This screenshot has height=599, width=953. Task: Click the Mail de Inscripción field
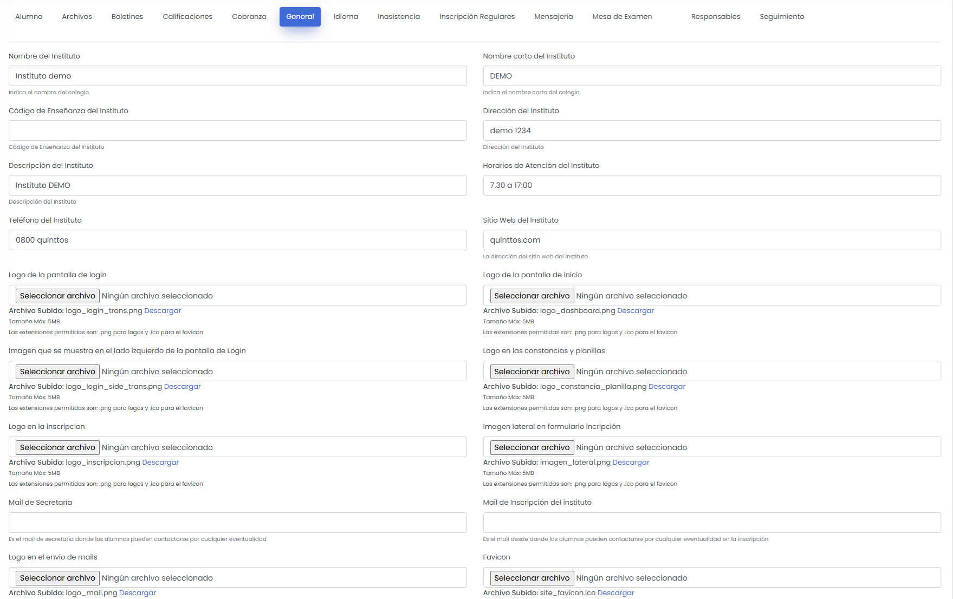tap(712, 523)
